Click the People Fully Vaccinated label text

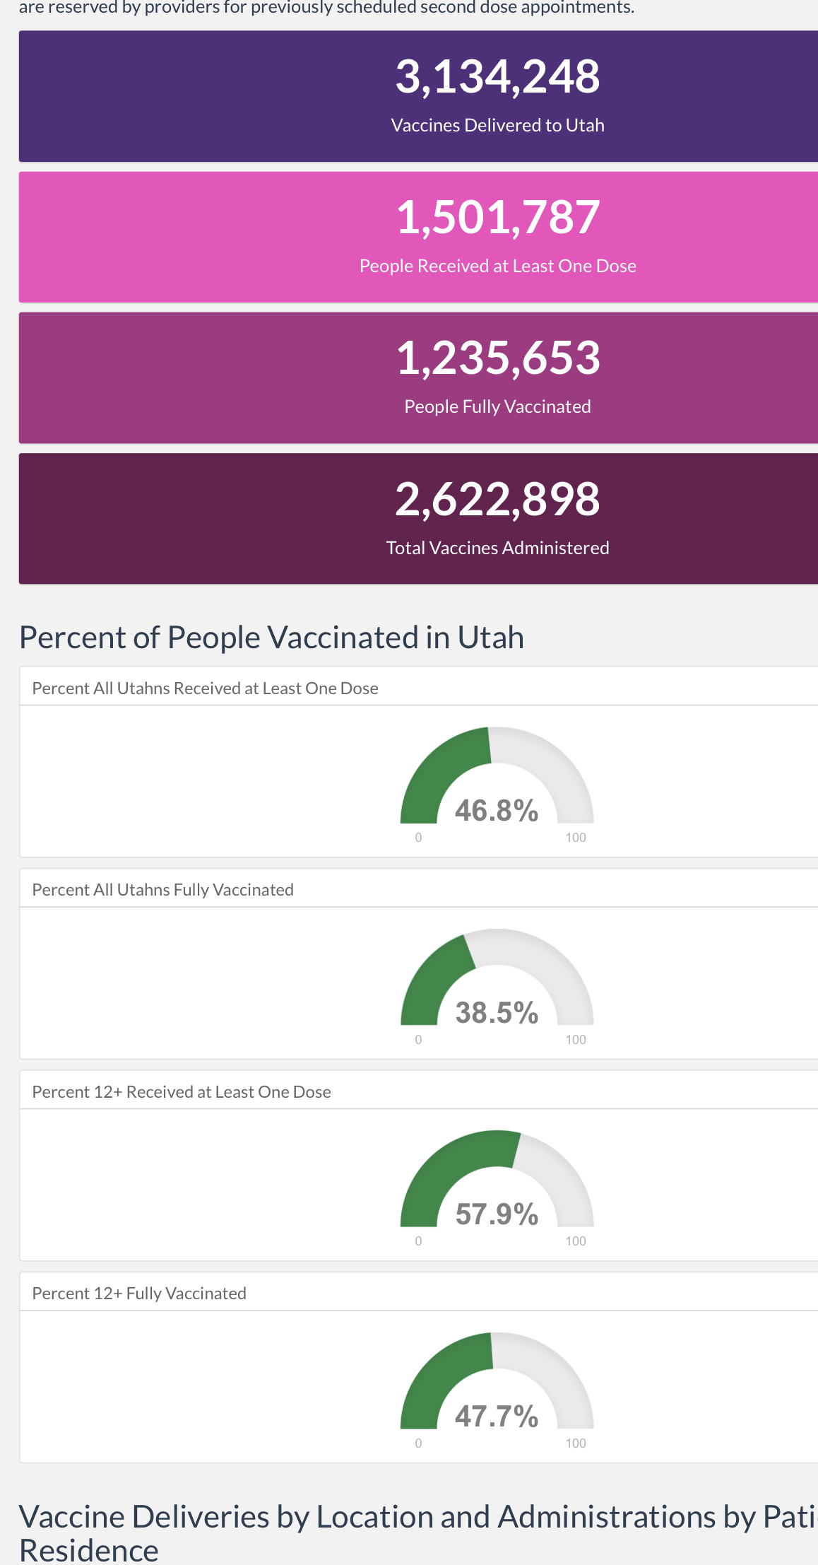point(497,406)
